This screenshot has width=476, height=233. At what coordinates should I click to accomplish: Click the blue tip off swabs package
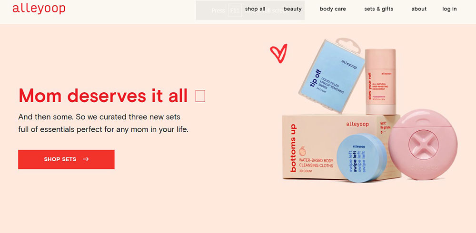[331, 76]
